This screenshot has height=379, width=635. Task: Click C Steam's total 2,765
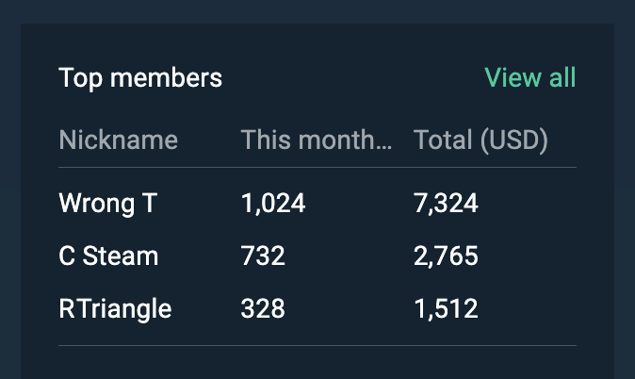point(446,256)
